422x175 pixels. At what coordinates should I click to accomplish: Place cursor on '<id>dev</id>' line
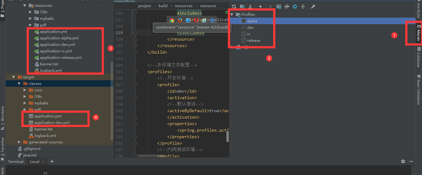tap(182, 91)
